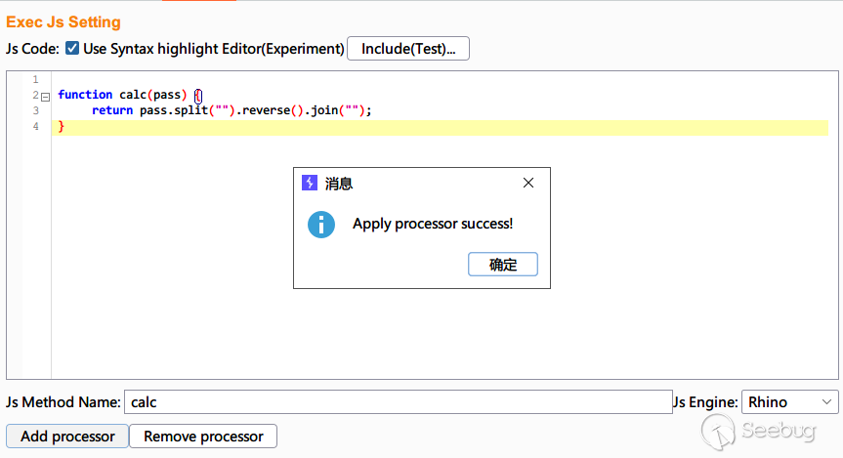Click the blue info icon in dialog
The width and height of the screenshot is (843, 458).
[x=321, y=225]
